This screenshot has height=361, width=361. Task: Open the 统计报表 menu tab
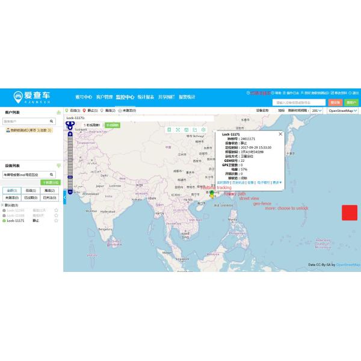146,97
